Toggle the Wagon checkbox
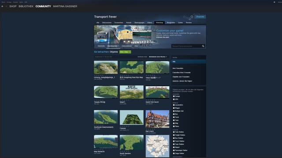 coord(174,108)
